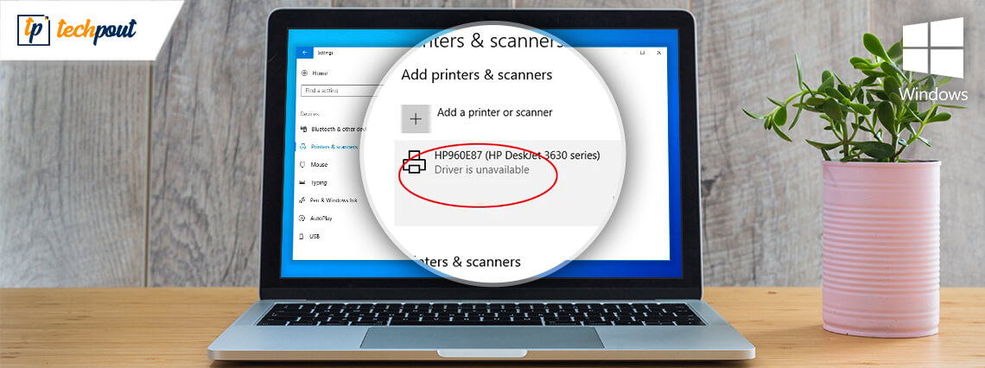
Task: Click the back arrow in Settings window
Action: tap(305, 53)
